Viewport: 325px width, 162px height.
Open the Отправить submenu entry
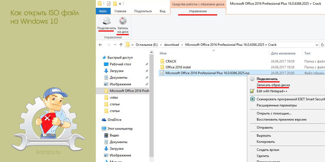tap(265, 128)
